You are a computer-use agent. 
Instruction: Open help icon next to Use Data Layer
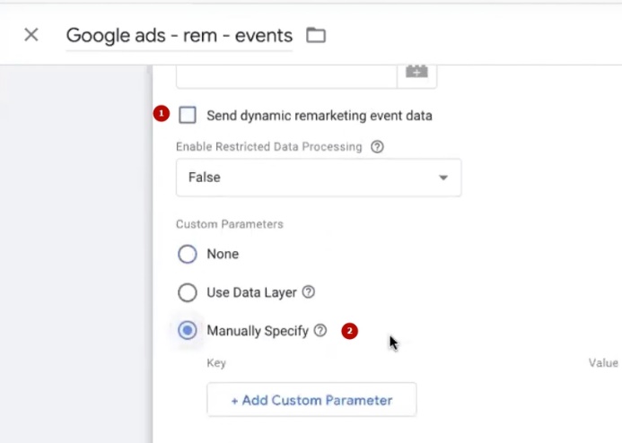click(309, 292)
